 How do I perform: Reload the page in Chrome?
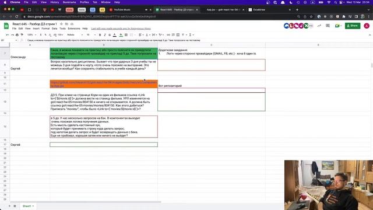(x=17, y=17)
